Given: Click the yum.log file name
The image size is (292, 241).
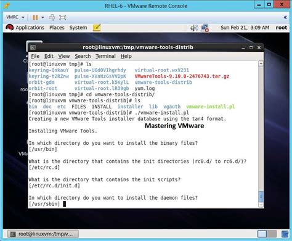Looking at the screenshot, I should point(145,89).
